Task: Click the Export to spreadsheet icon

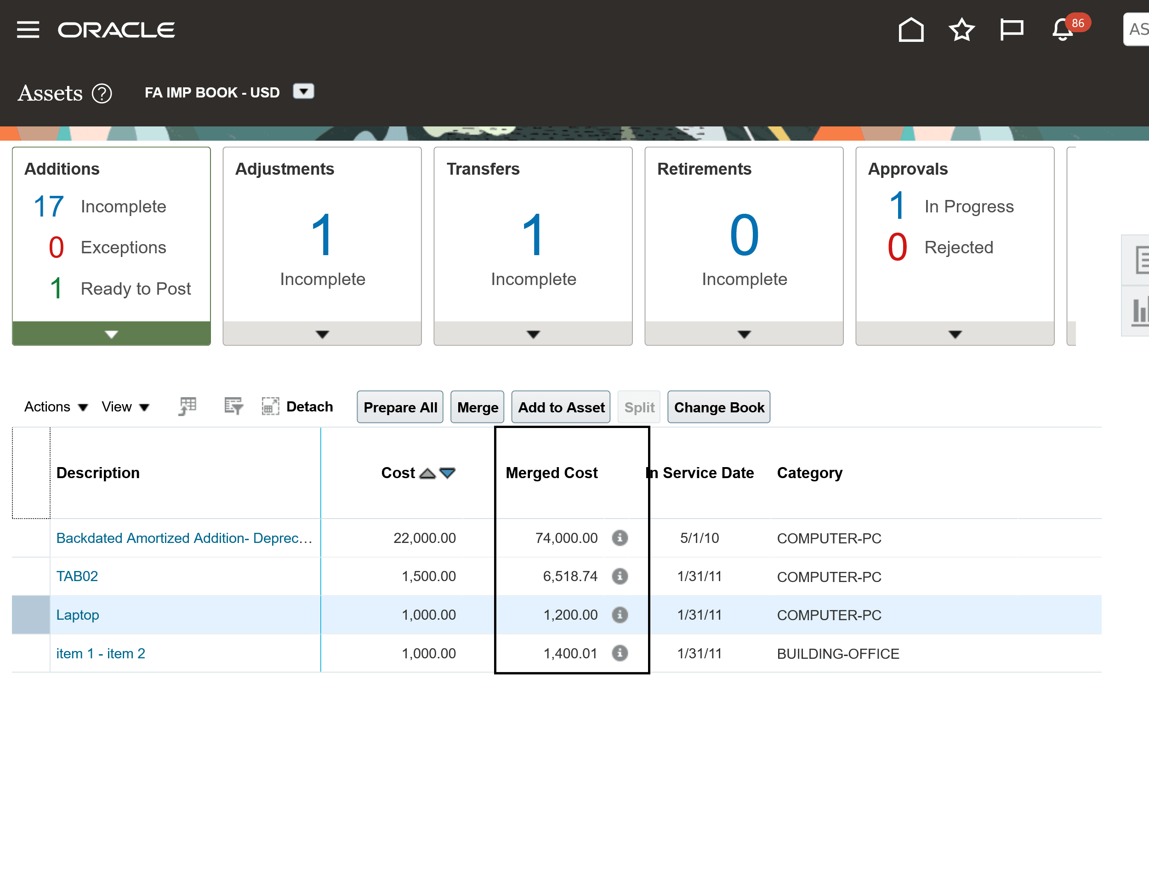Action: (187, 406)
